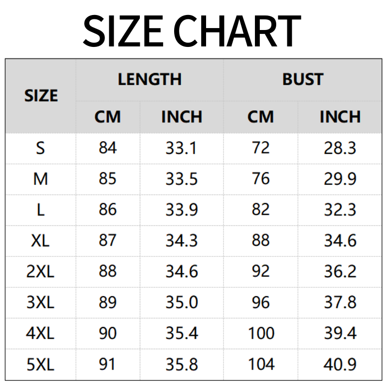This screenshot has height=387, width=387.
Task: Click the SIZE CHART title
Action: click(x=192, y=30)
